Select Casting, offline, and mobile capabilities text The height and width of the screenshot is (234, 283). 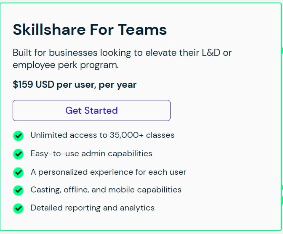coord(106,190)
